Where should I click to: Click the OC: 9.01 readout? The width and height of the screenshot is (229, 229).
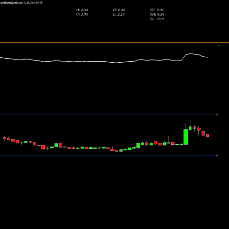click(157, 10)
